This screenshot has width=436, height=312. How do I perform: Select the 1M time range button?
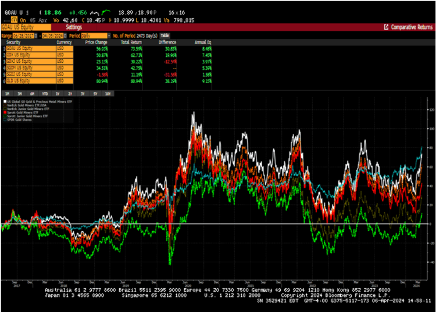point(8,92)
